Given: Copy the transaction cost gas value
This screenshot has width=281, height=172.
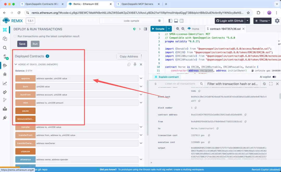Looking at the screenshot, I should pos(209,135).
